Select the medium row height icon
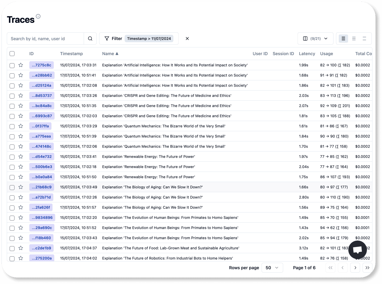This screenshot has width=382, height=284. coord(354,39)
